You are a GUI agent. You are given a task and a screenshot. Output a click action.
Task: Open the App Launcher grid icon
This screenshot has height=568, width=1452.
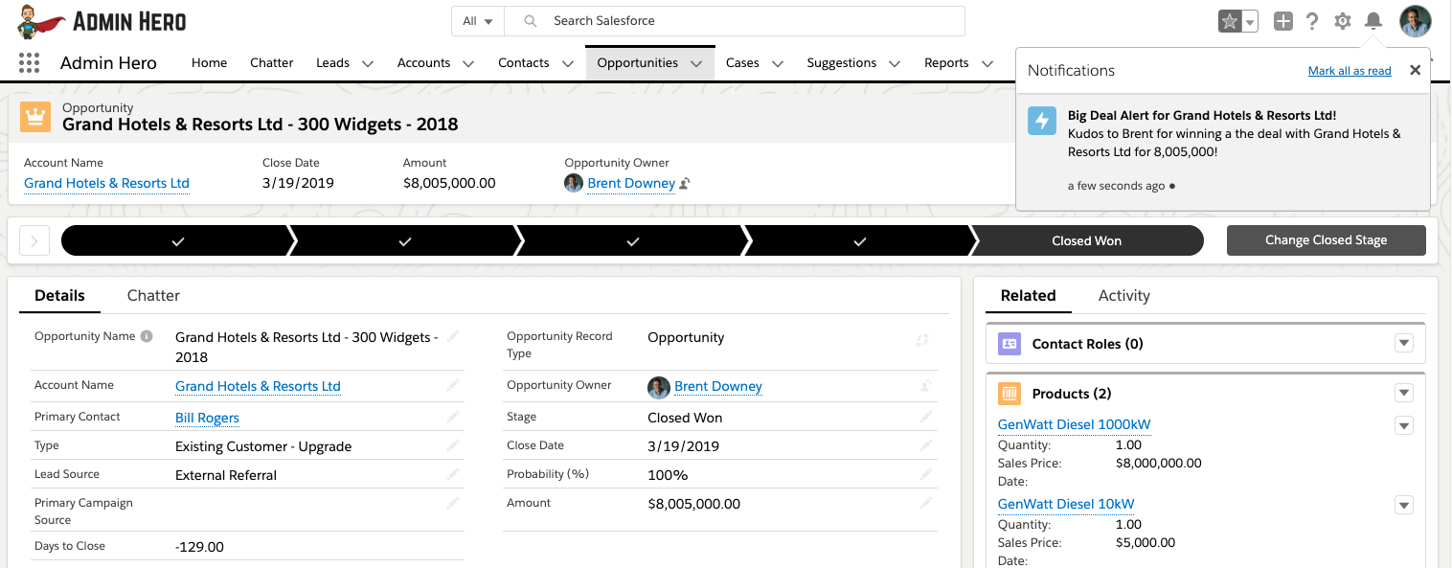coord(29,63)
